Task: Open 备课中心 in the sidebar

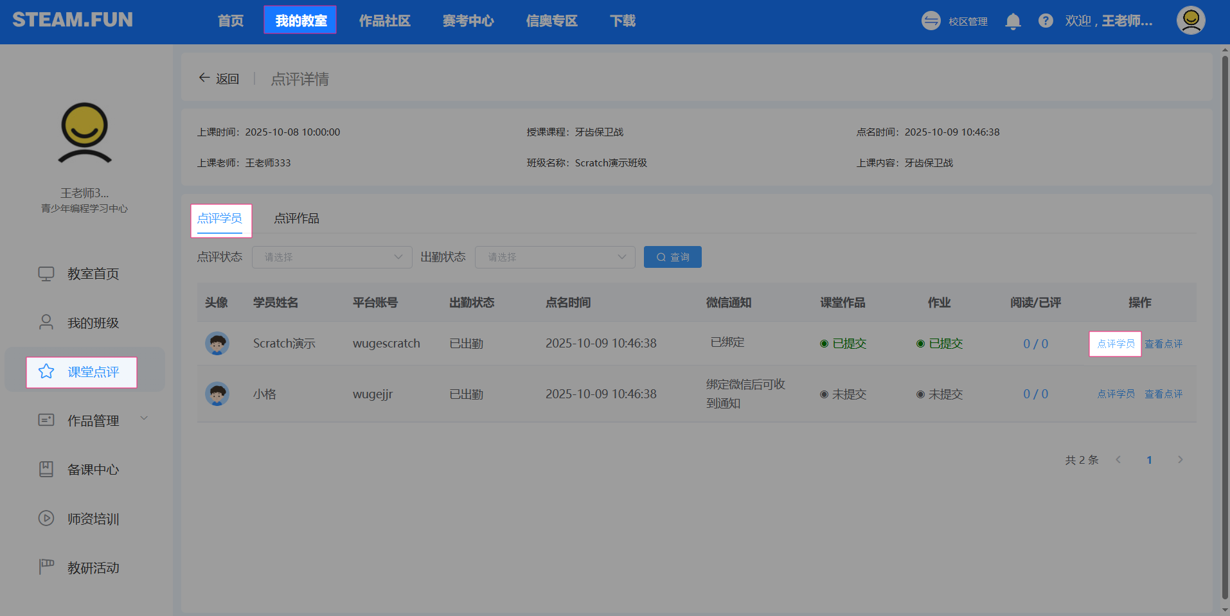Action: point(93,470)
